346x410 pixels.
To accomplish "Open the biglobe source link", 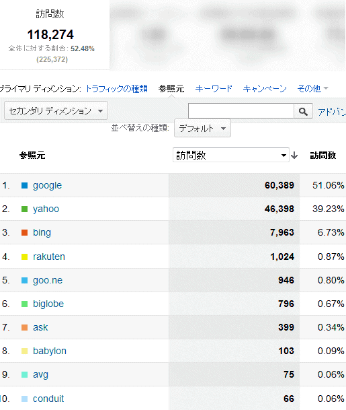I will (x=48, y=304).
